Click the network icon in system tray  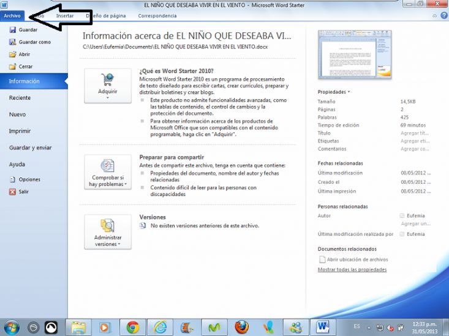click(380, 327)
